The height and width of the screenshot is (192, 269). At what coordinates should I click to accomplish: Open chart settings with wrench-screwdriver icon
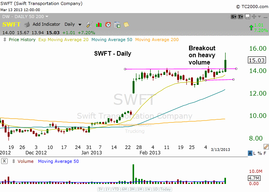click(90, 25)
